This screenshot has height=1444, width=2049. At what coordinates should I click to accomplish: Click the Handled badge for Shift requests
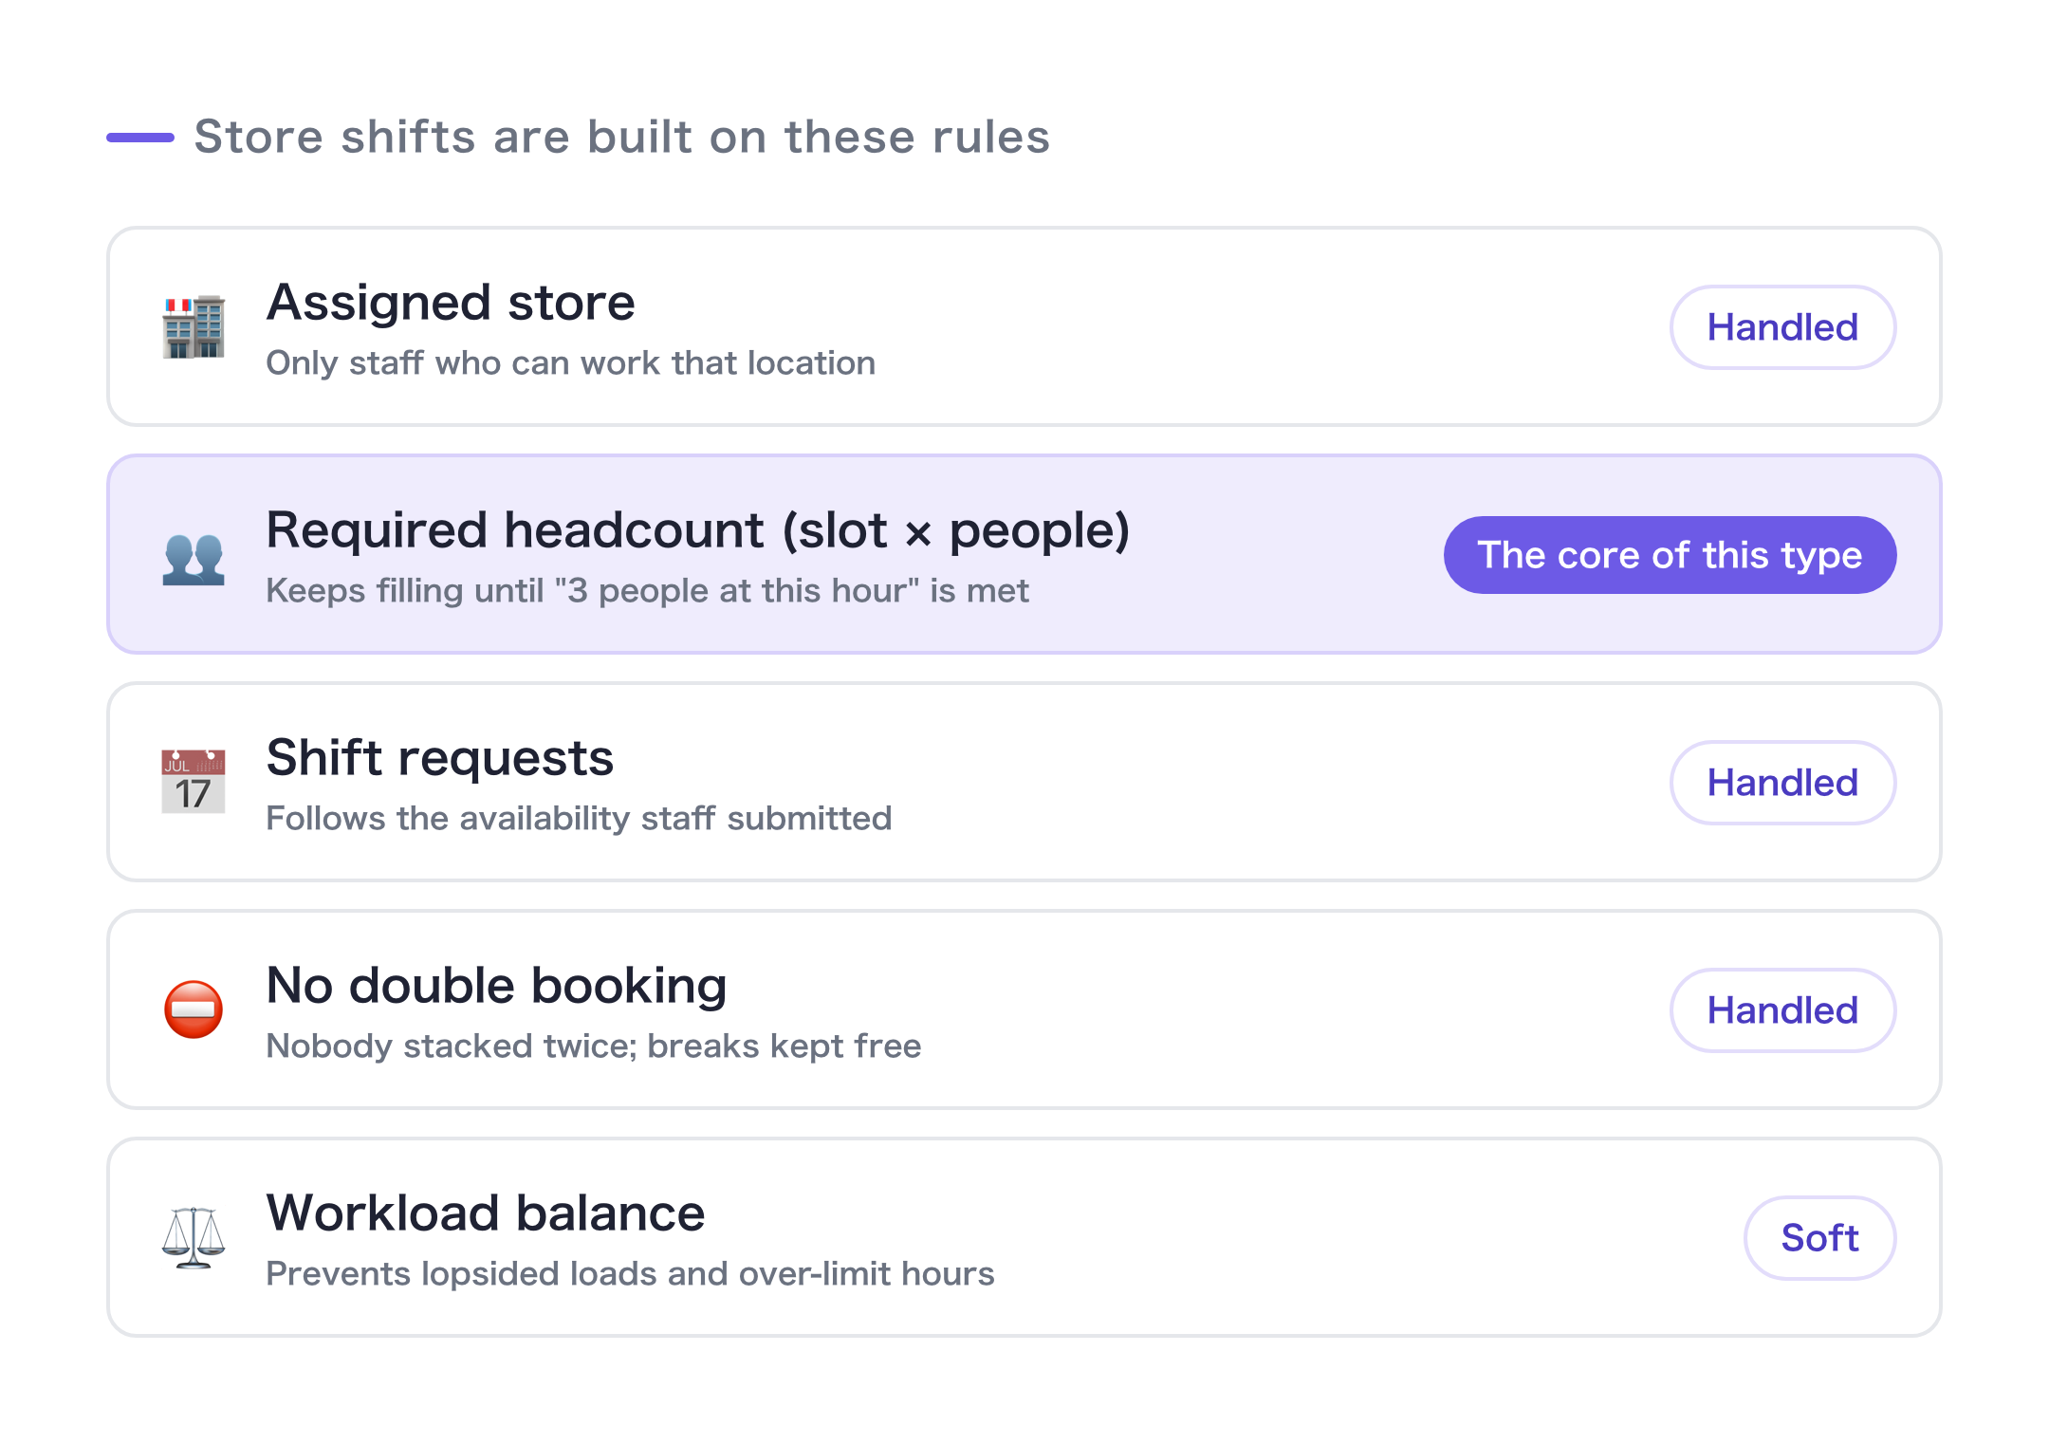click(1782, 783)
